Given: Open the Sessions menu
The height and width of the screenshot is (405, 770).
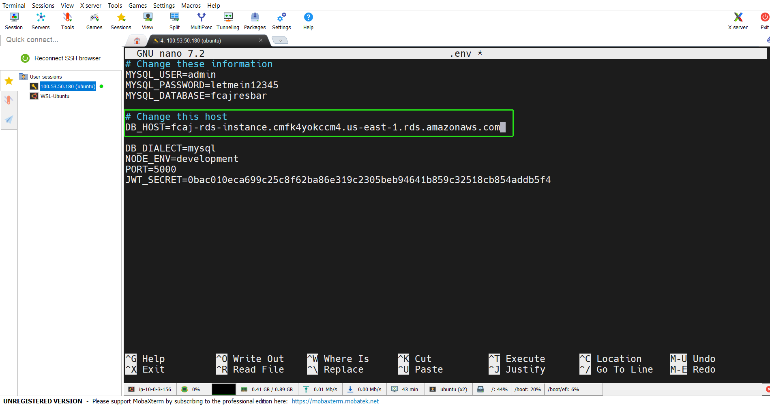Looking at the screenshot, I should (43, 5).
